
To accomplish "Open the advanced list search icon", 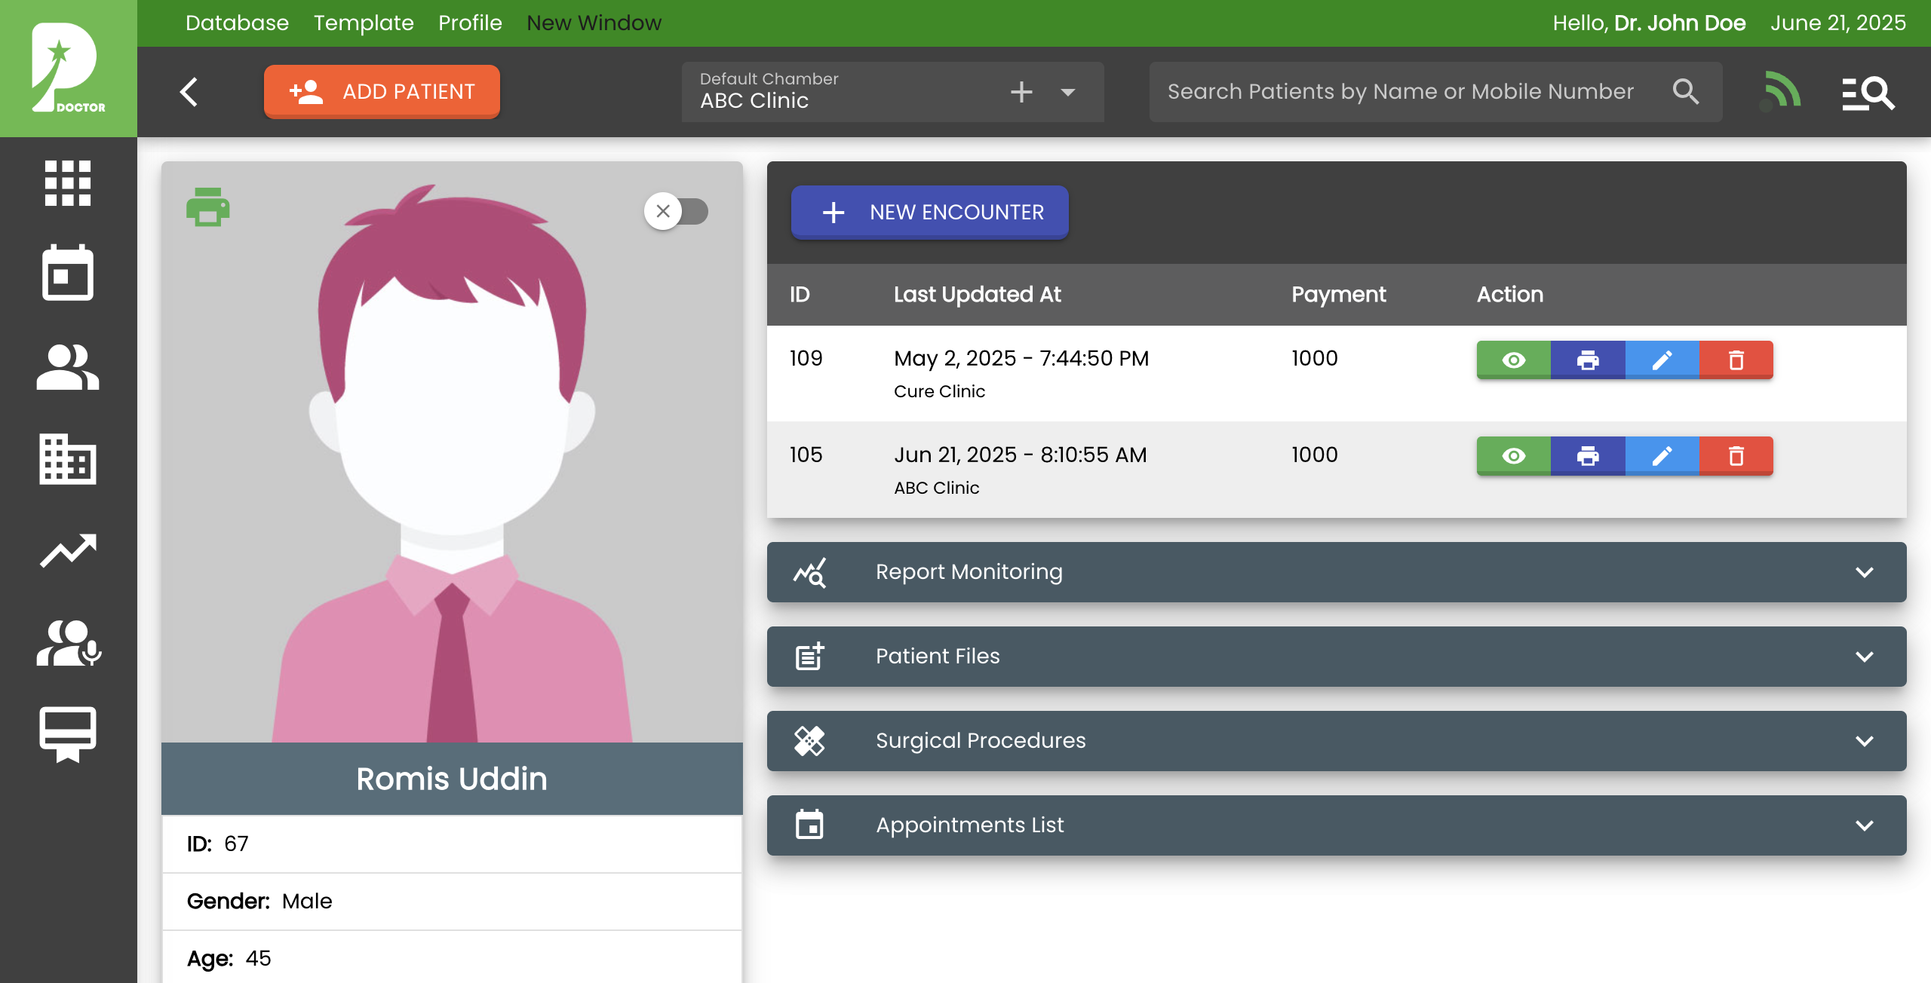I will [x=1868, y=93].
